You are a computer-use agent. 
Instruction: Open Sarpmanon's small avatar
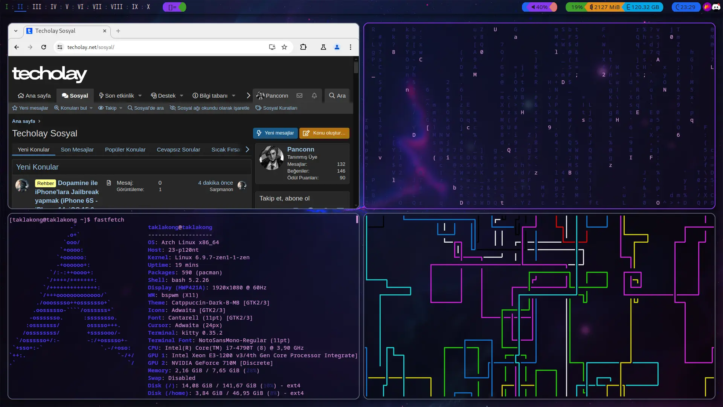(242, 185)
